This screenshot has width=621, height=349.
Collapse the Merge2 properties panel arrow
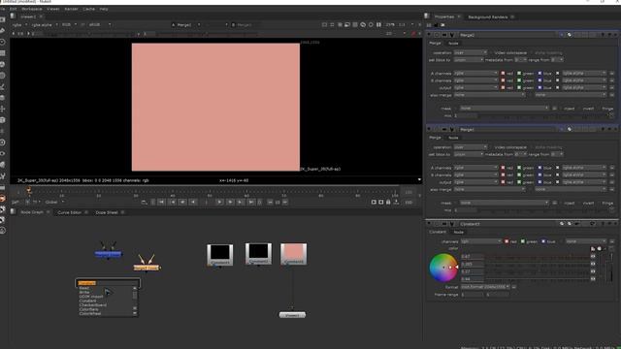(429, 35)
